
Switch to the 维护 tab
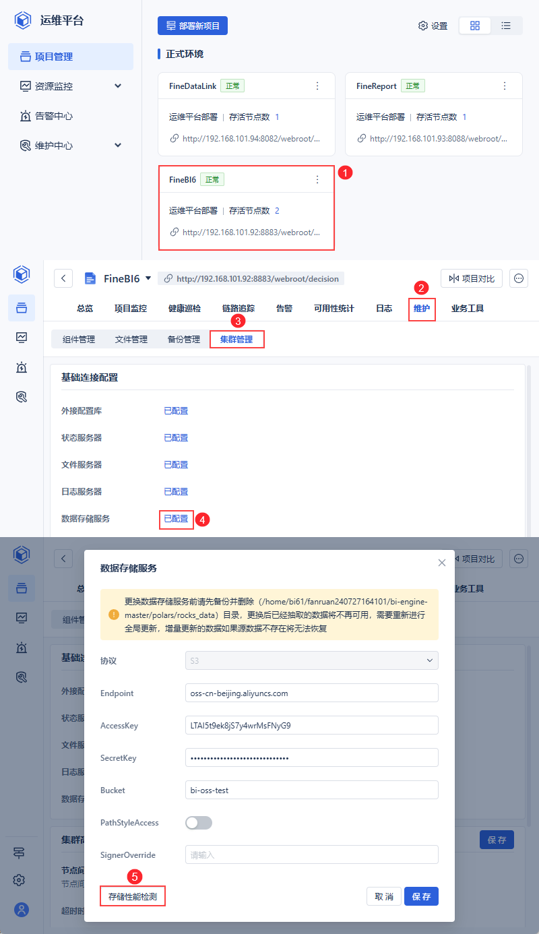422,309
